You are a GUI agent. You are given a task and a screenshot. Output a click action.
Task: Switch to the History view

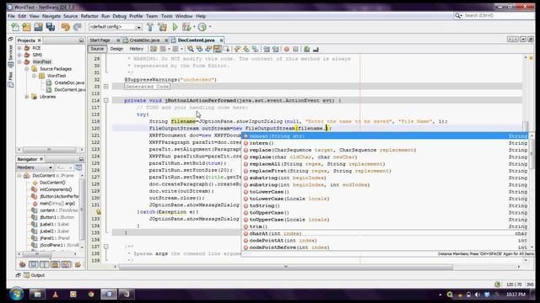(x=137, y=49)
